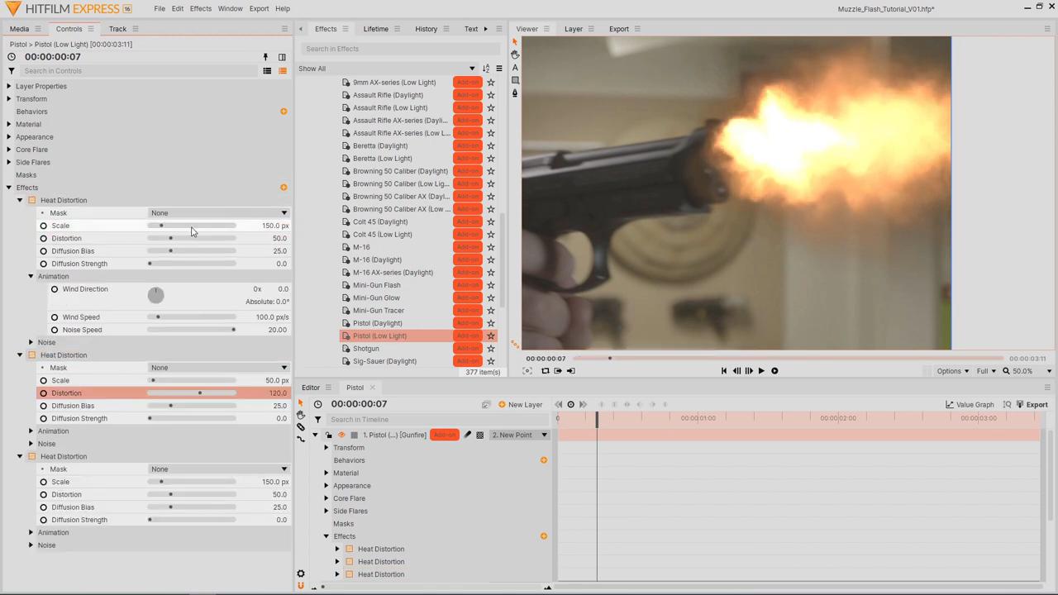
Task: Favorite Colt 45 (Daylight) with its star
Action: [491, 221]
